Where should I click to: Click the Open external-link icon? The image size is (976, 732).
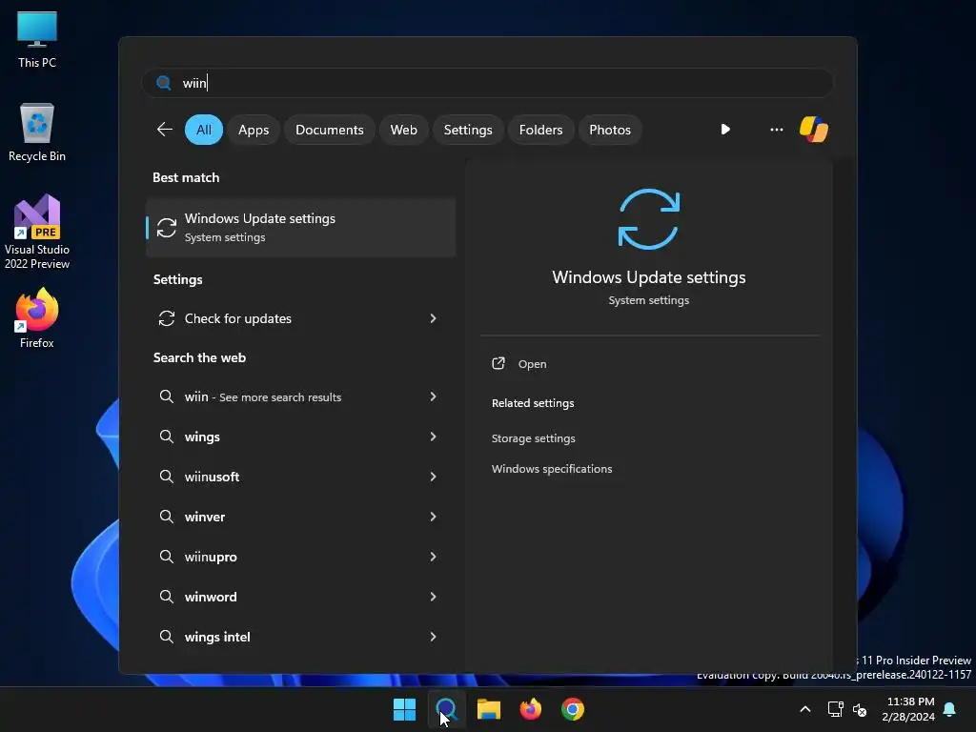[x=498, y=363]
